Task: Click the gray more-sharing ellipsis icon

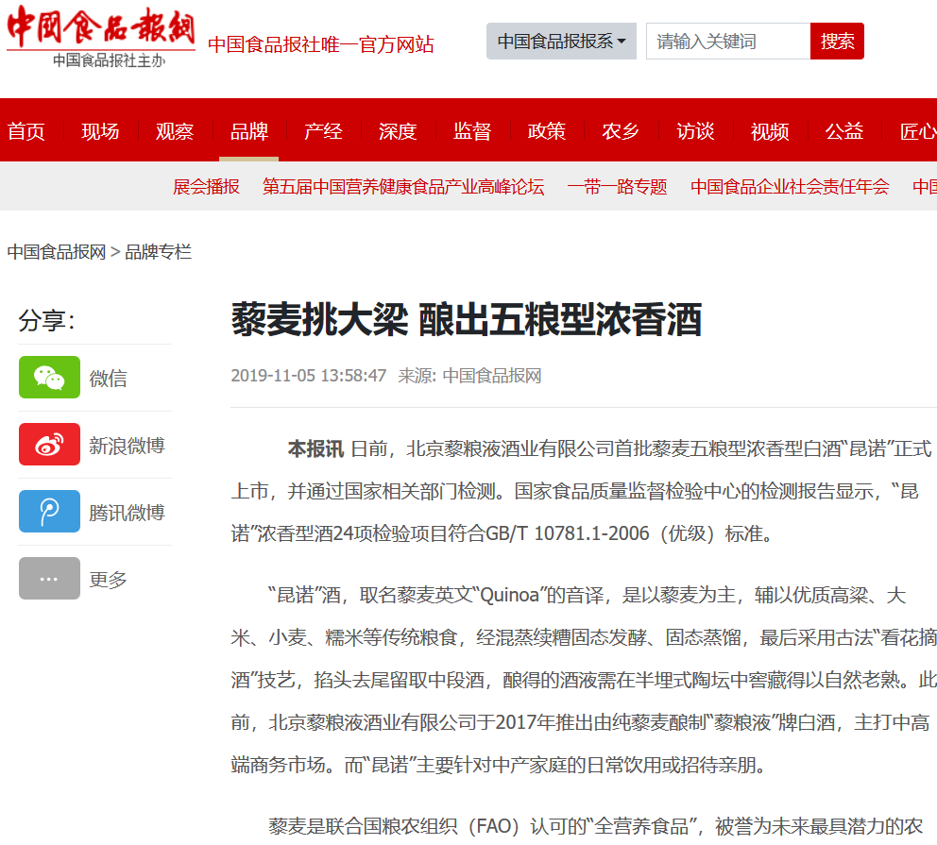Action: (50, 578)
